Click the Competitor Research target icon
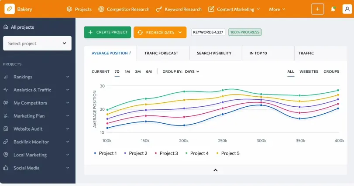 pyautogui.click(x=101, y=9)
